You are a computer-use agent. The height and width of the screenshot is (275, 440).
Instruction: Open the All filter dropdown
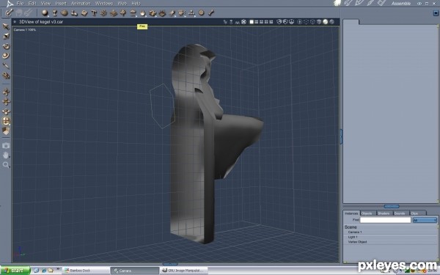tap(425, 220)
